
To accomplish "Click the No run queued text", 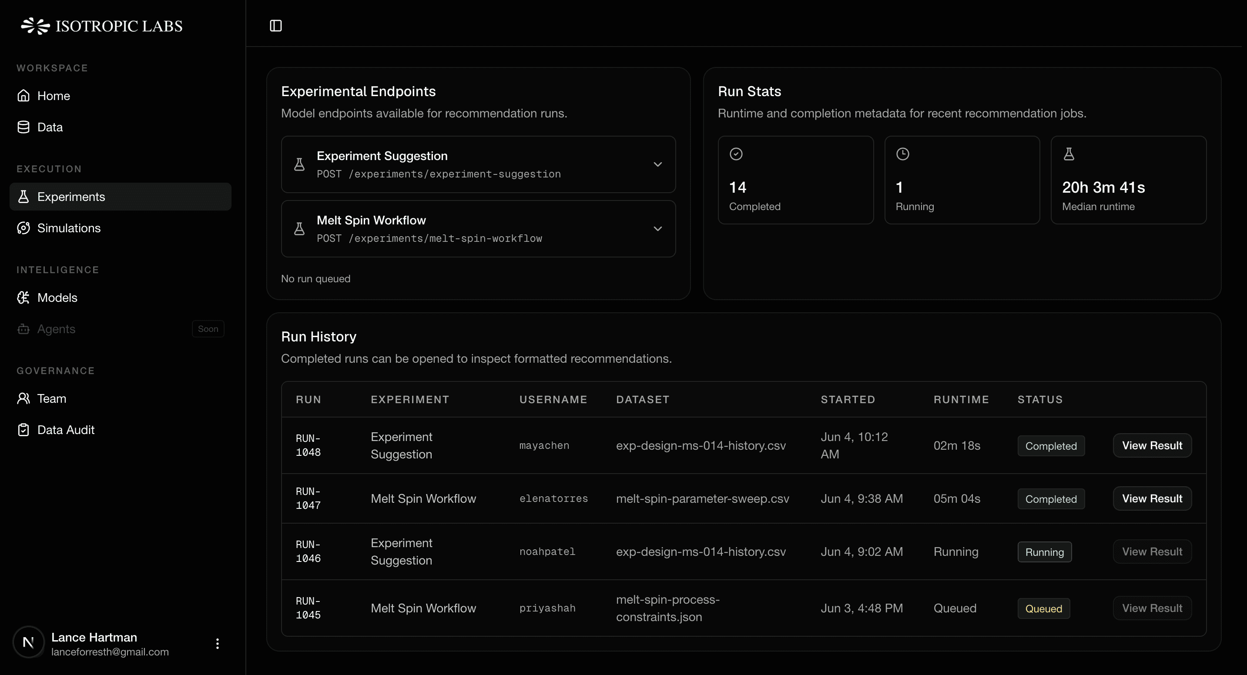I will pyautogui.click(x=315, y=279).
